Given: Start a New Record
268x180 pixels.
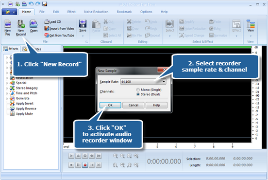Looking at the screenshot, I should (x=21, y=27).
